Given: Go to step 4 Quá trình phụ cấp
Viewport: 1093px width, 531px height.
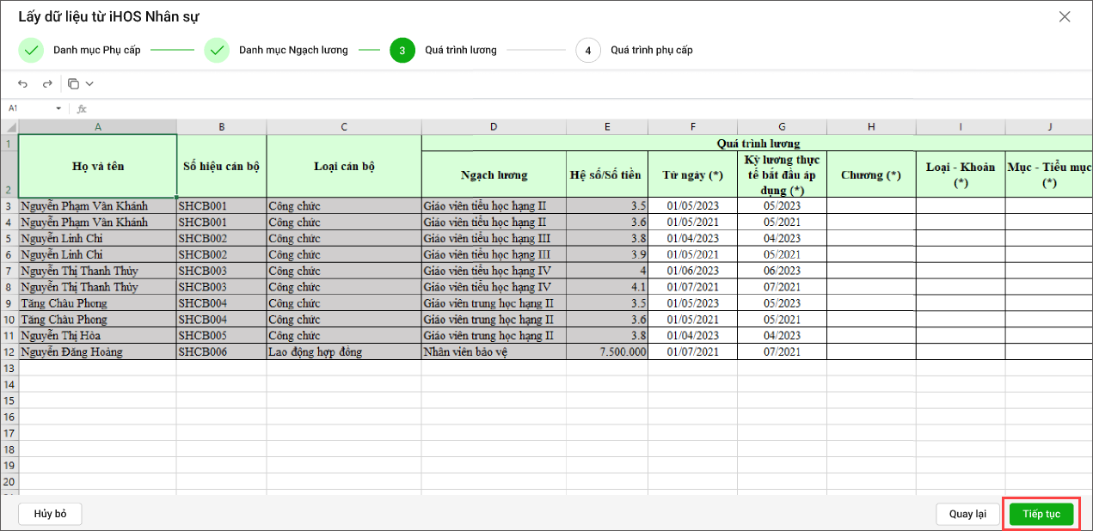Looking at the screenshot, I should tap(588, 51).
